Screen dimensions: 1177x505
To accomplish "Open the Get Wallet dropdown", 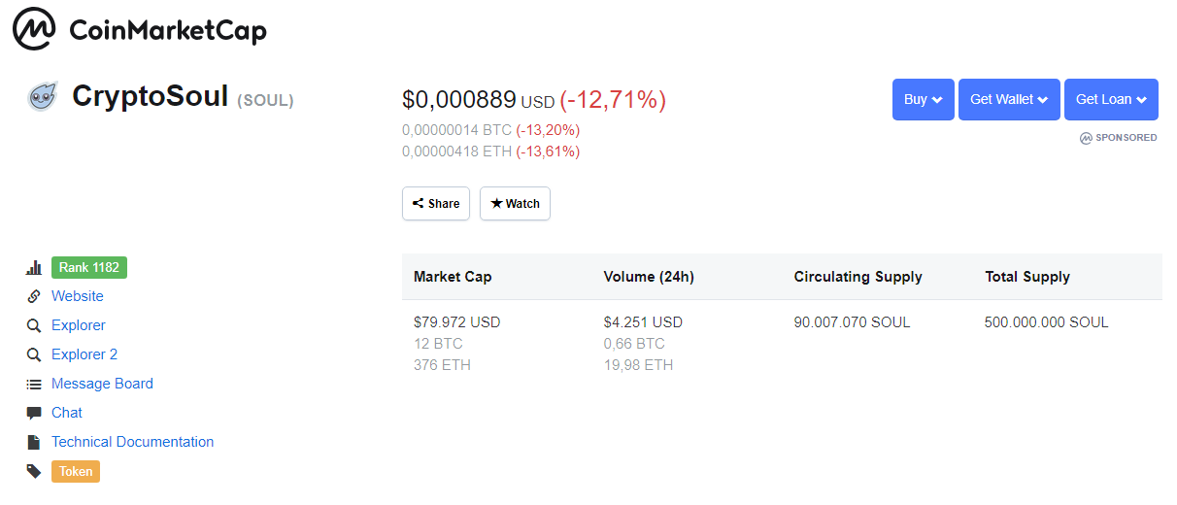I will coord(1008,99).
